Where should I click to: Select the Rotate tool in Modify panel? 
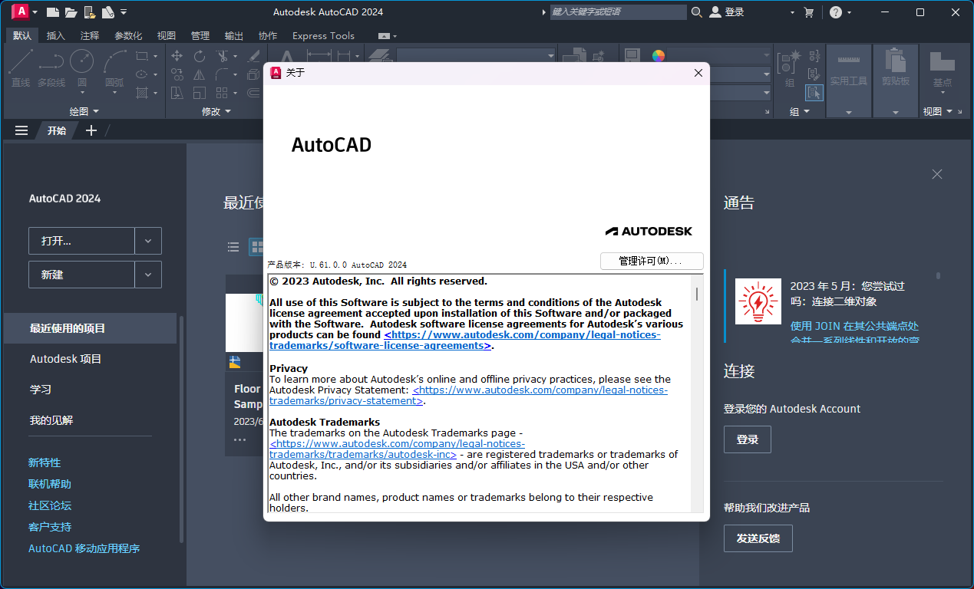pos(200,56)
